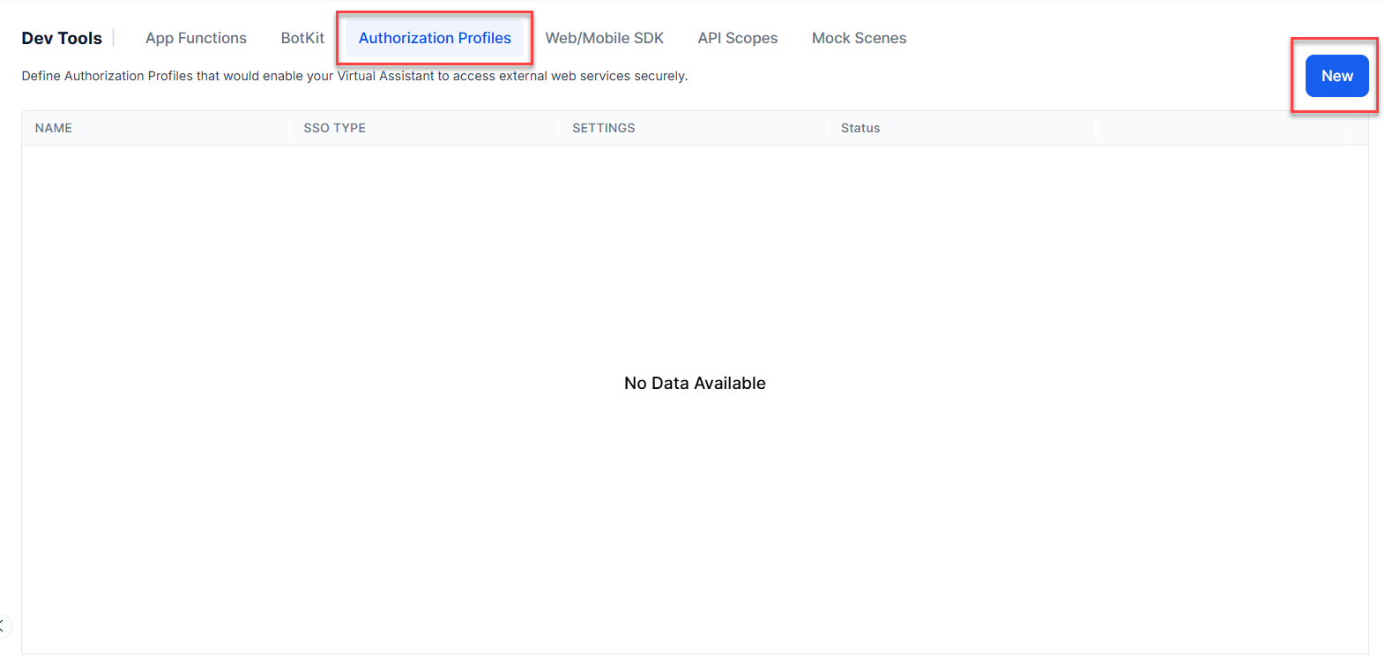This screenshot has height=658, width=1385.
Task: Click the blank header cell after Status
Action: tap(1231, 128)
